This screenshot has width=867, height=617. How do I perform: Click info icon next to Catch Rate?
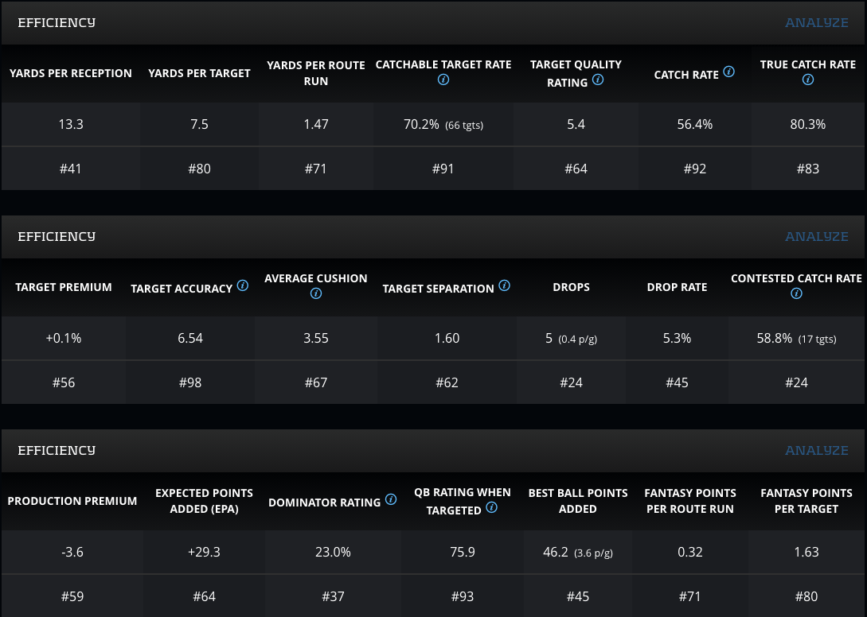click(x=728, y=72)
